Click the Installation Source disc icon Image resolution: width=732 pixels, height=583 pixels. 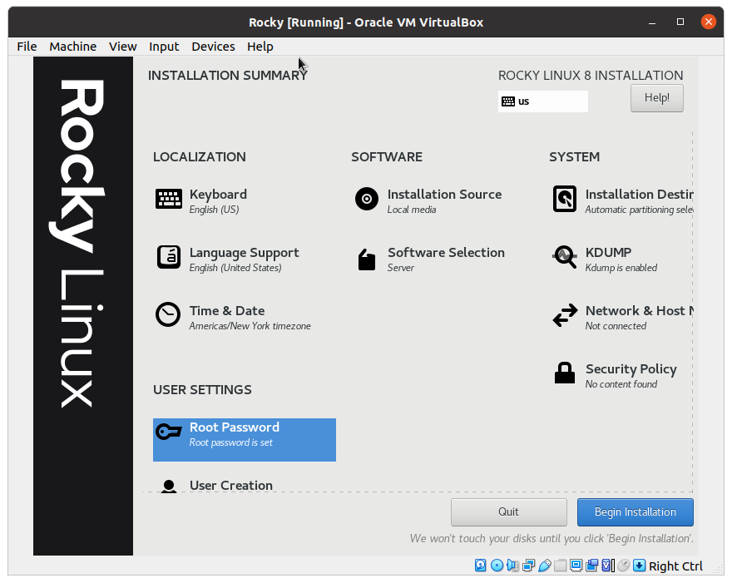(367, 199)
